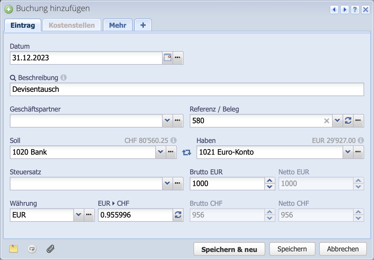Refresh the Referenz / Beleg number
Viewport: 374px width, 260px height.
tap(348, 121)
